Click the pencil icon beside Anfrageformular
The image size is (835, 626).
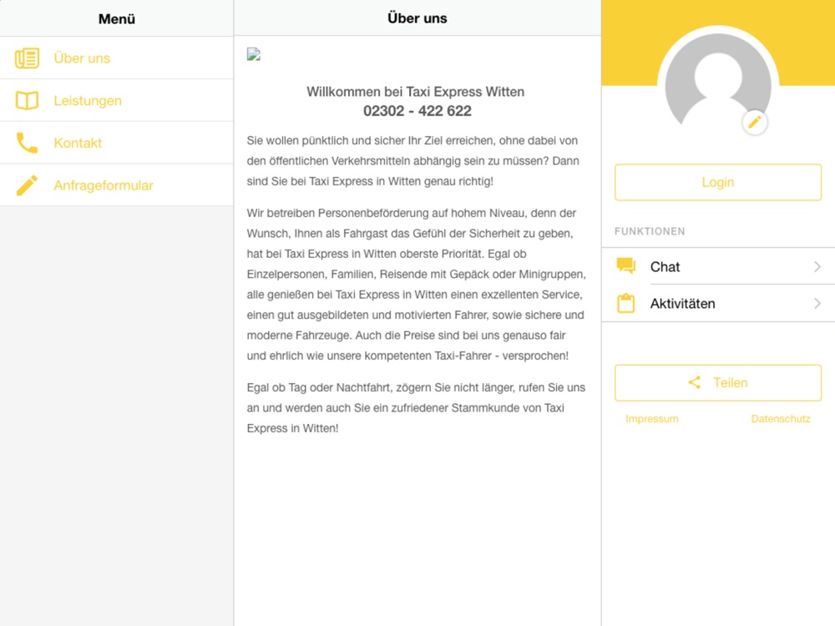27,185
